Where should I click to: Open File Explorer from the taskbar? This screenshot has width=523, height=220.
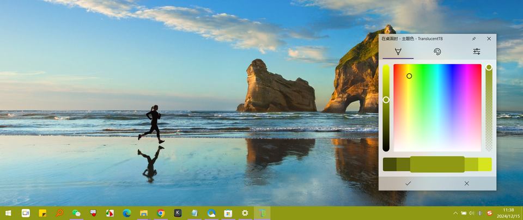click(x=144, y=213)
